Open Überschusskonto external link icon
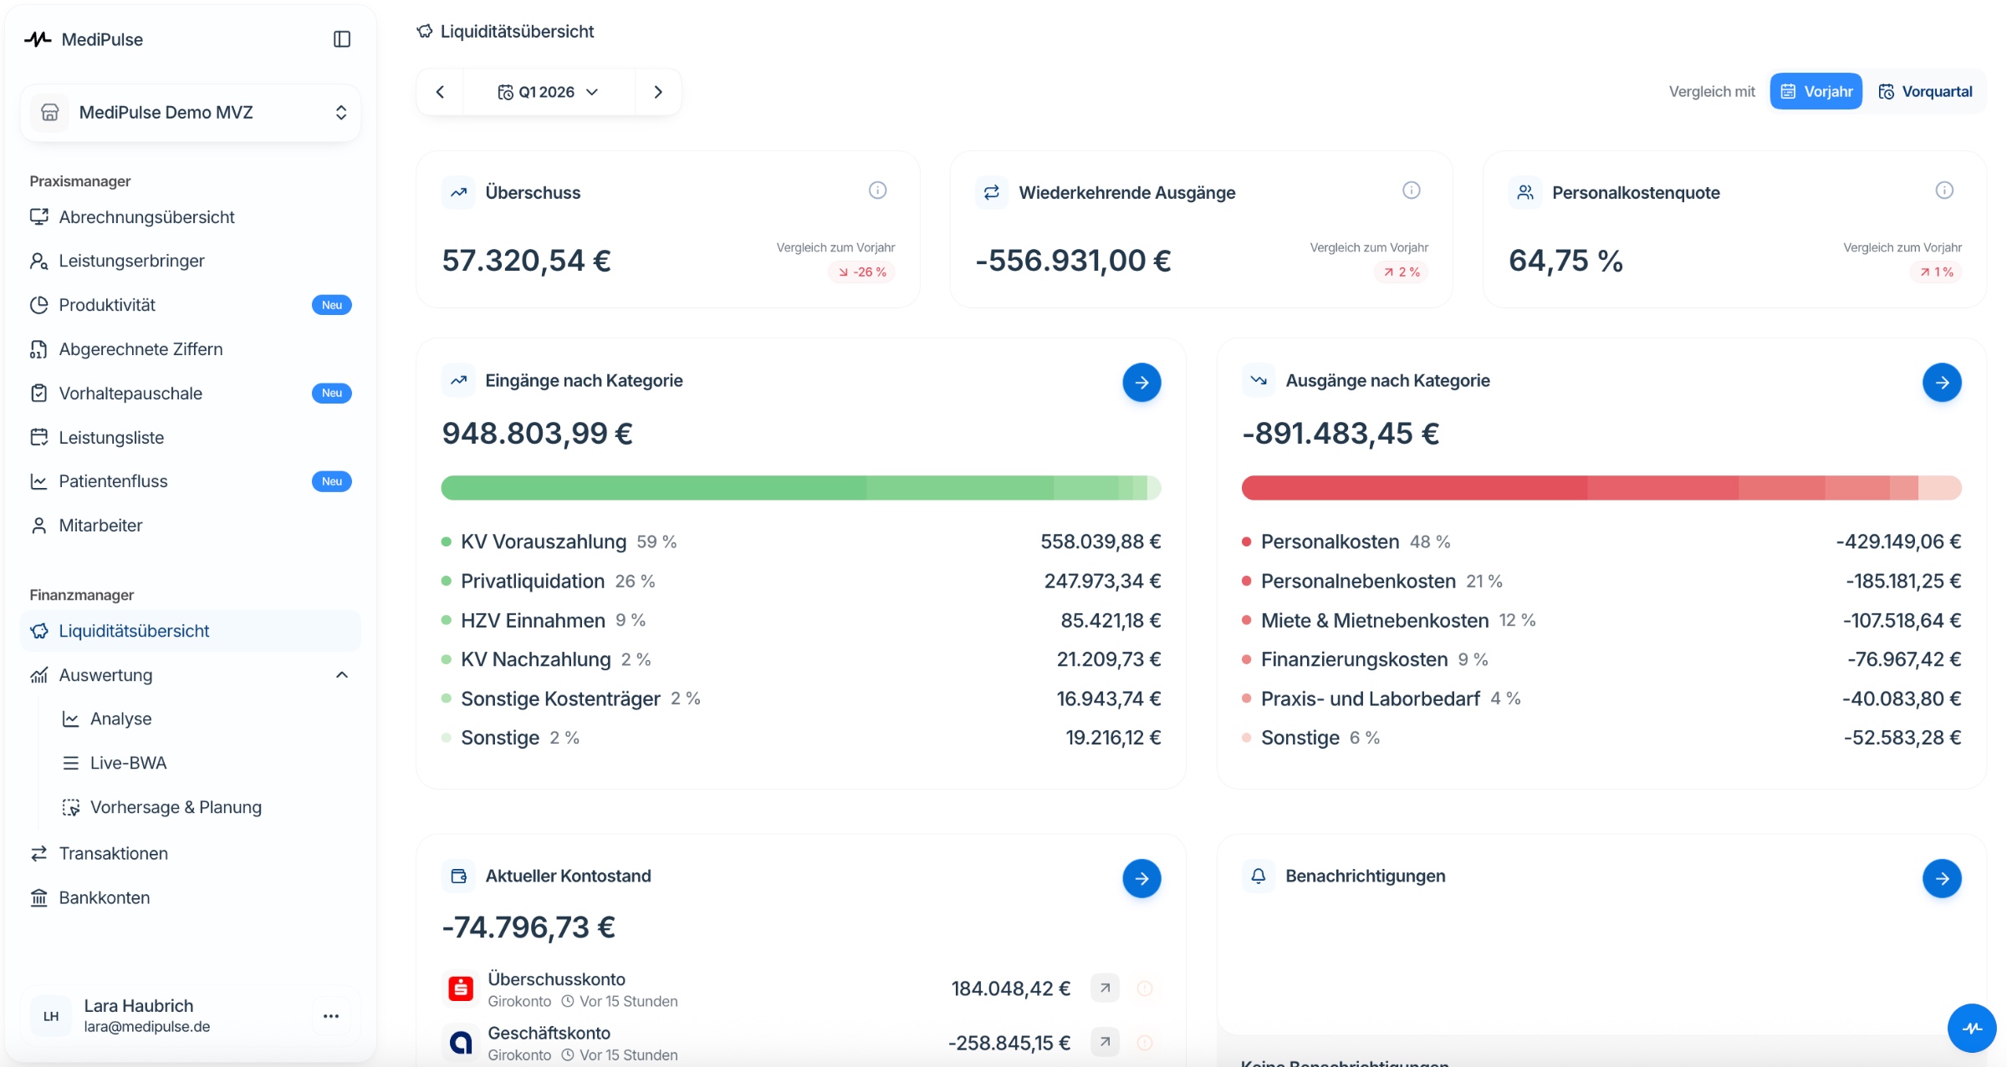The image size is (2007, 1067). tap(1105, 988)
